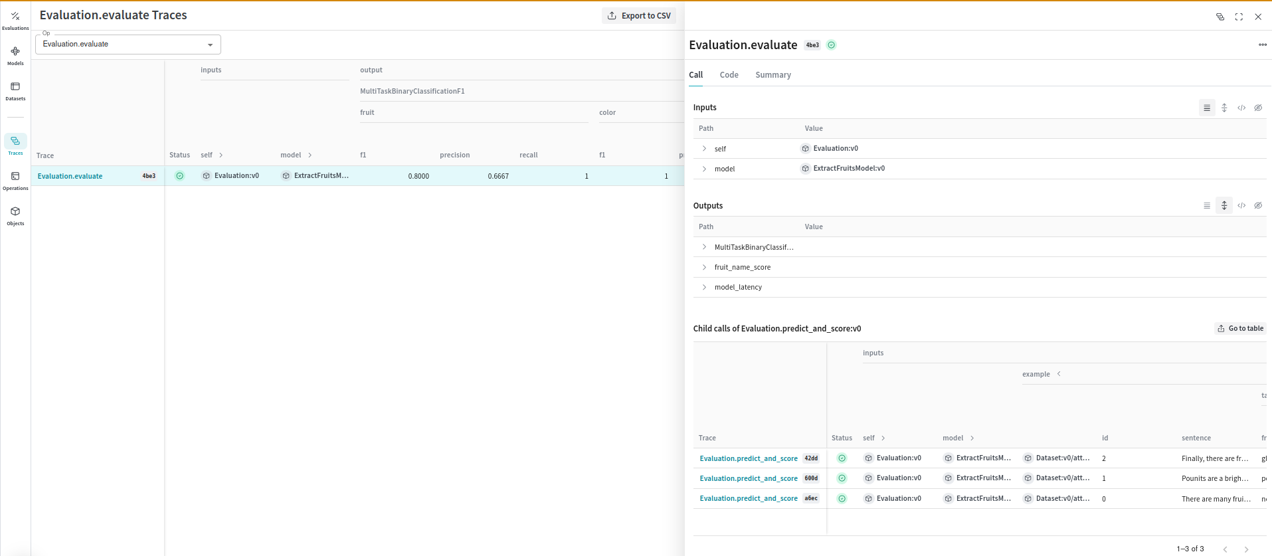
Task: Click the fullscreen icon in call panel
Action: tap(1239, 17)
